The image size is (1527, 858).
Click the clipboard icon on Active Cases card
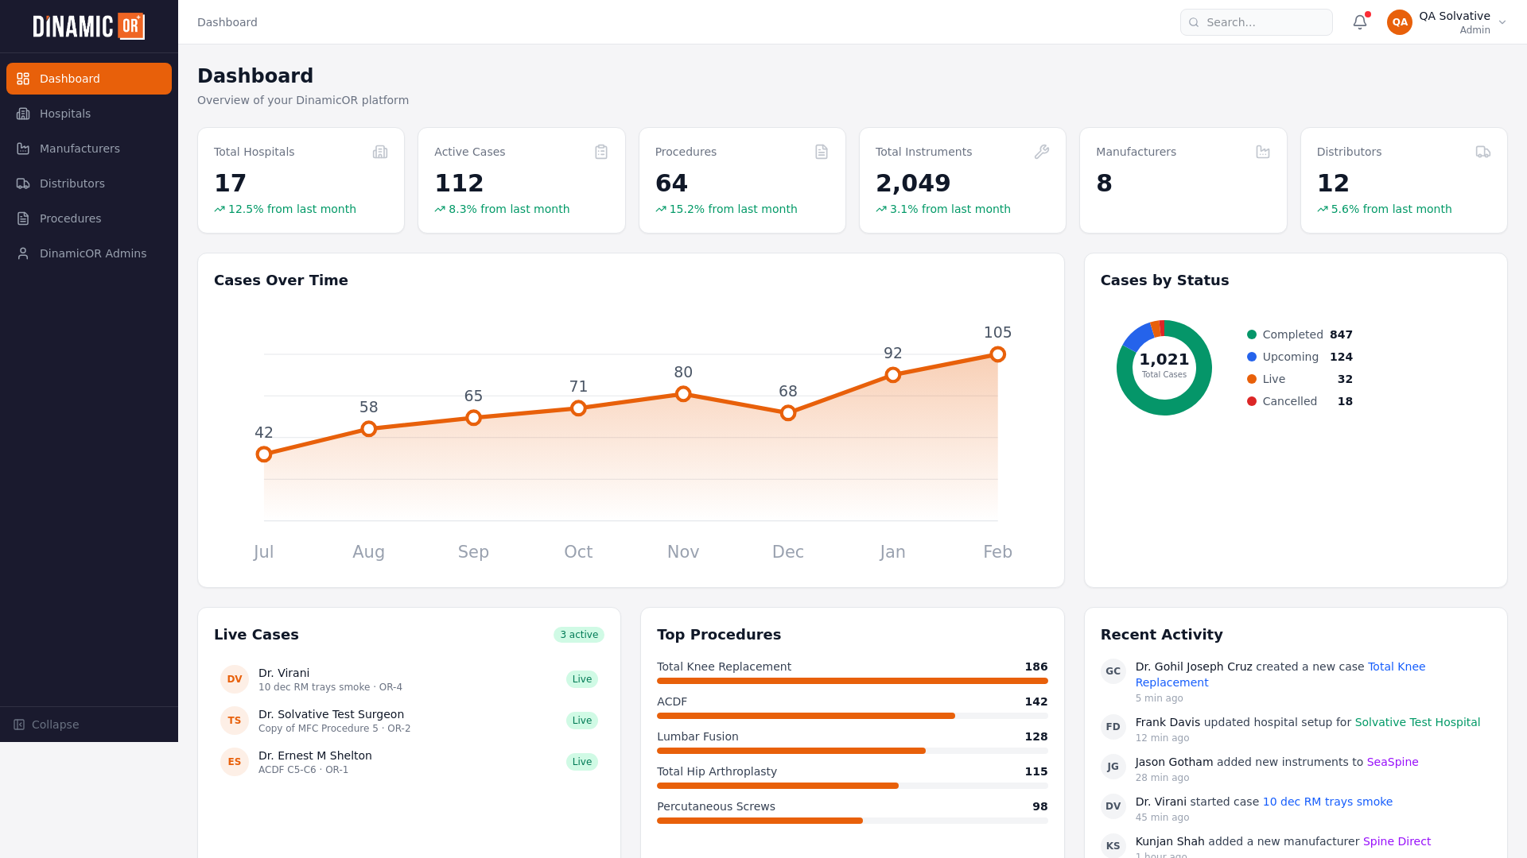pos(601,152)
